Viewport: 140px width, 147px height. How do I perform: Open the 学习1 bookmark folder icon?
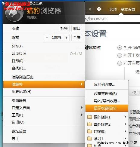89,139
